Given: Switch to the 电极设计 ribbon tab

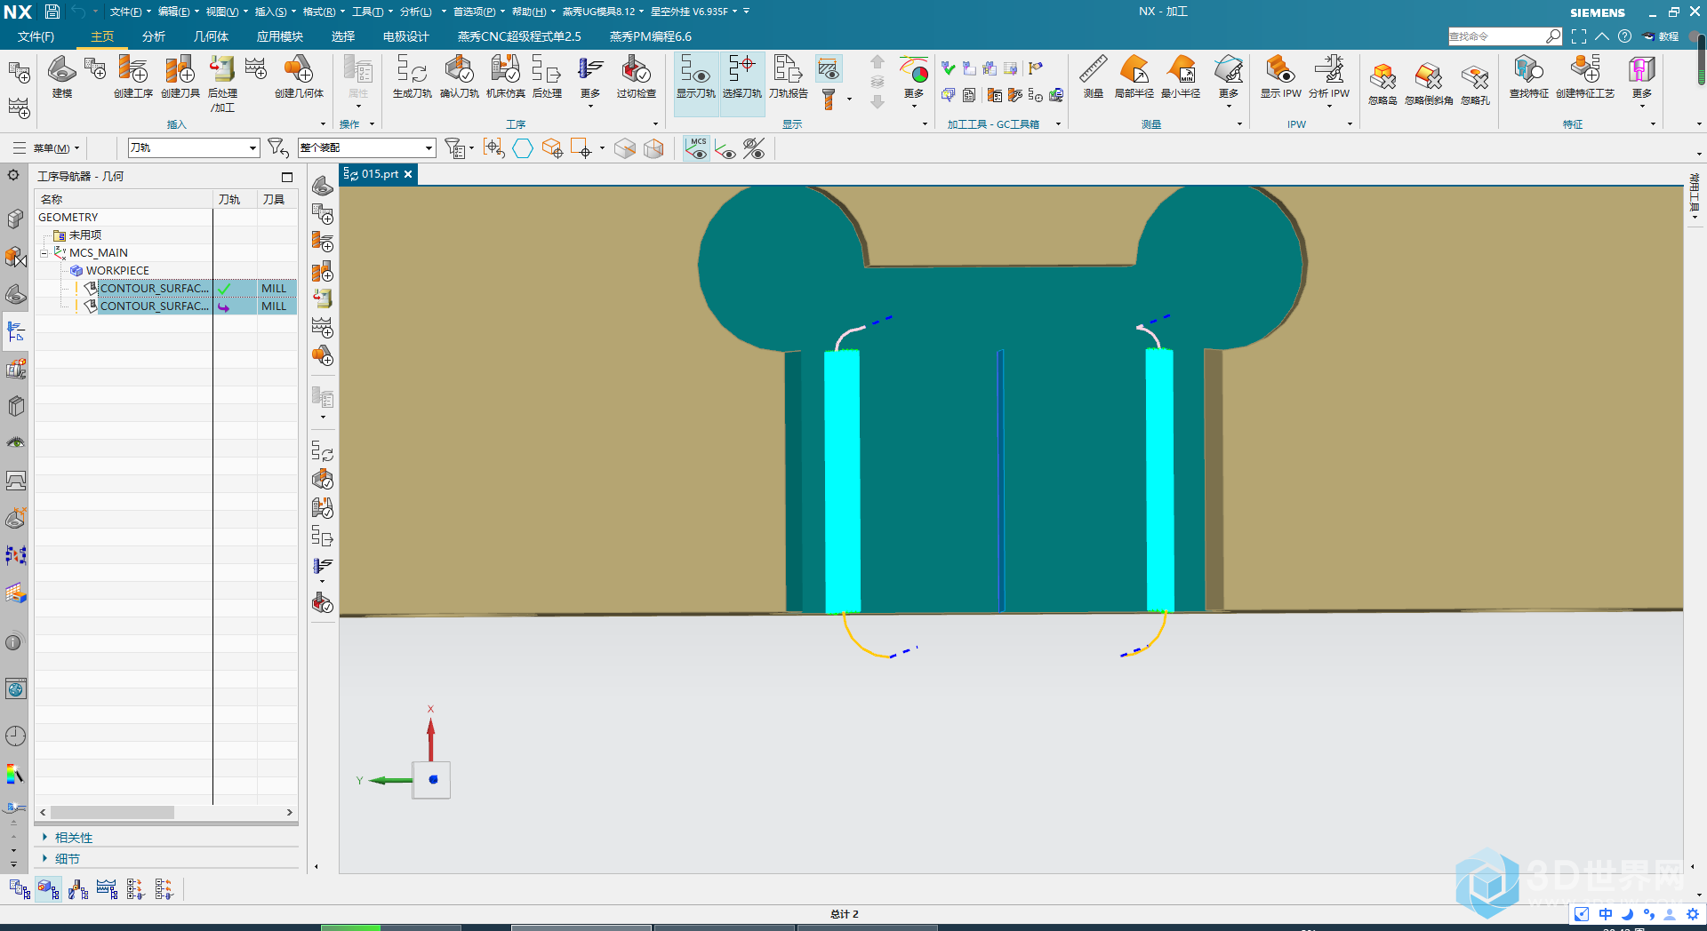Looking at the screenshot, I should click(405, 36).
